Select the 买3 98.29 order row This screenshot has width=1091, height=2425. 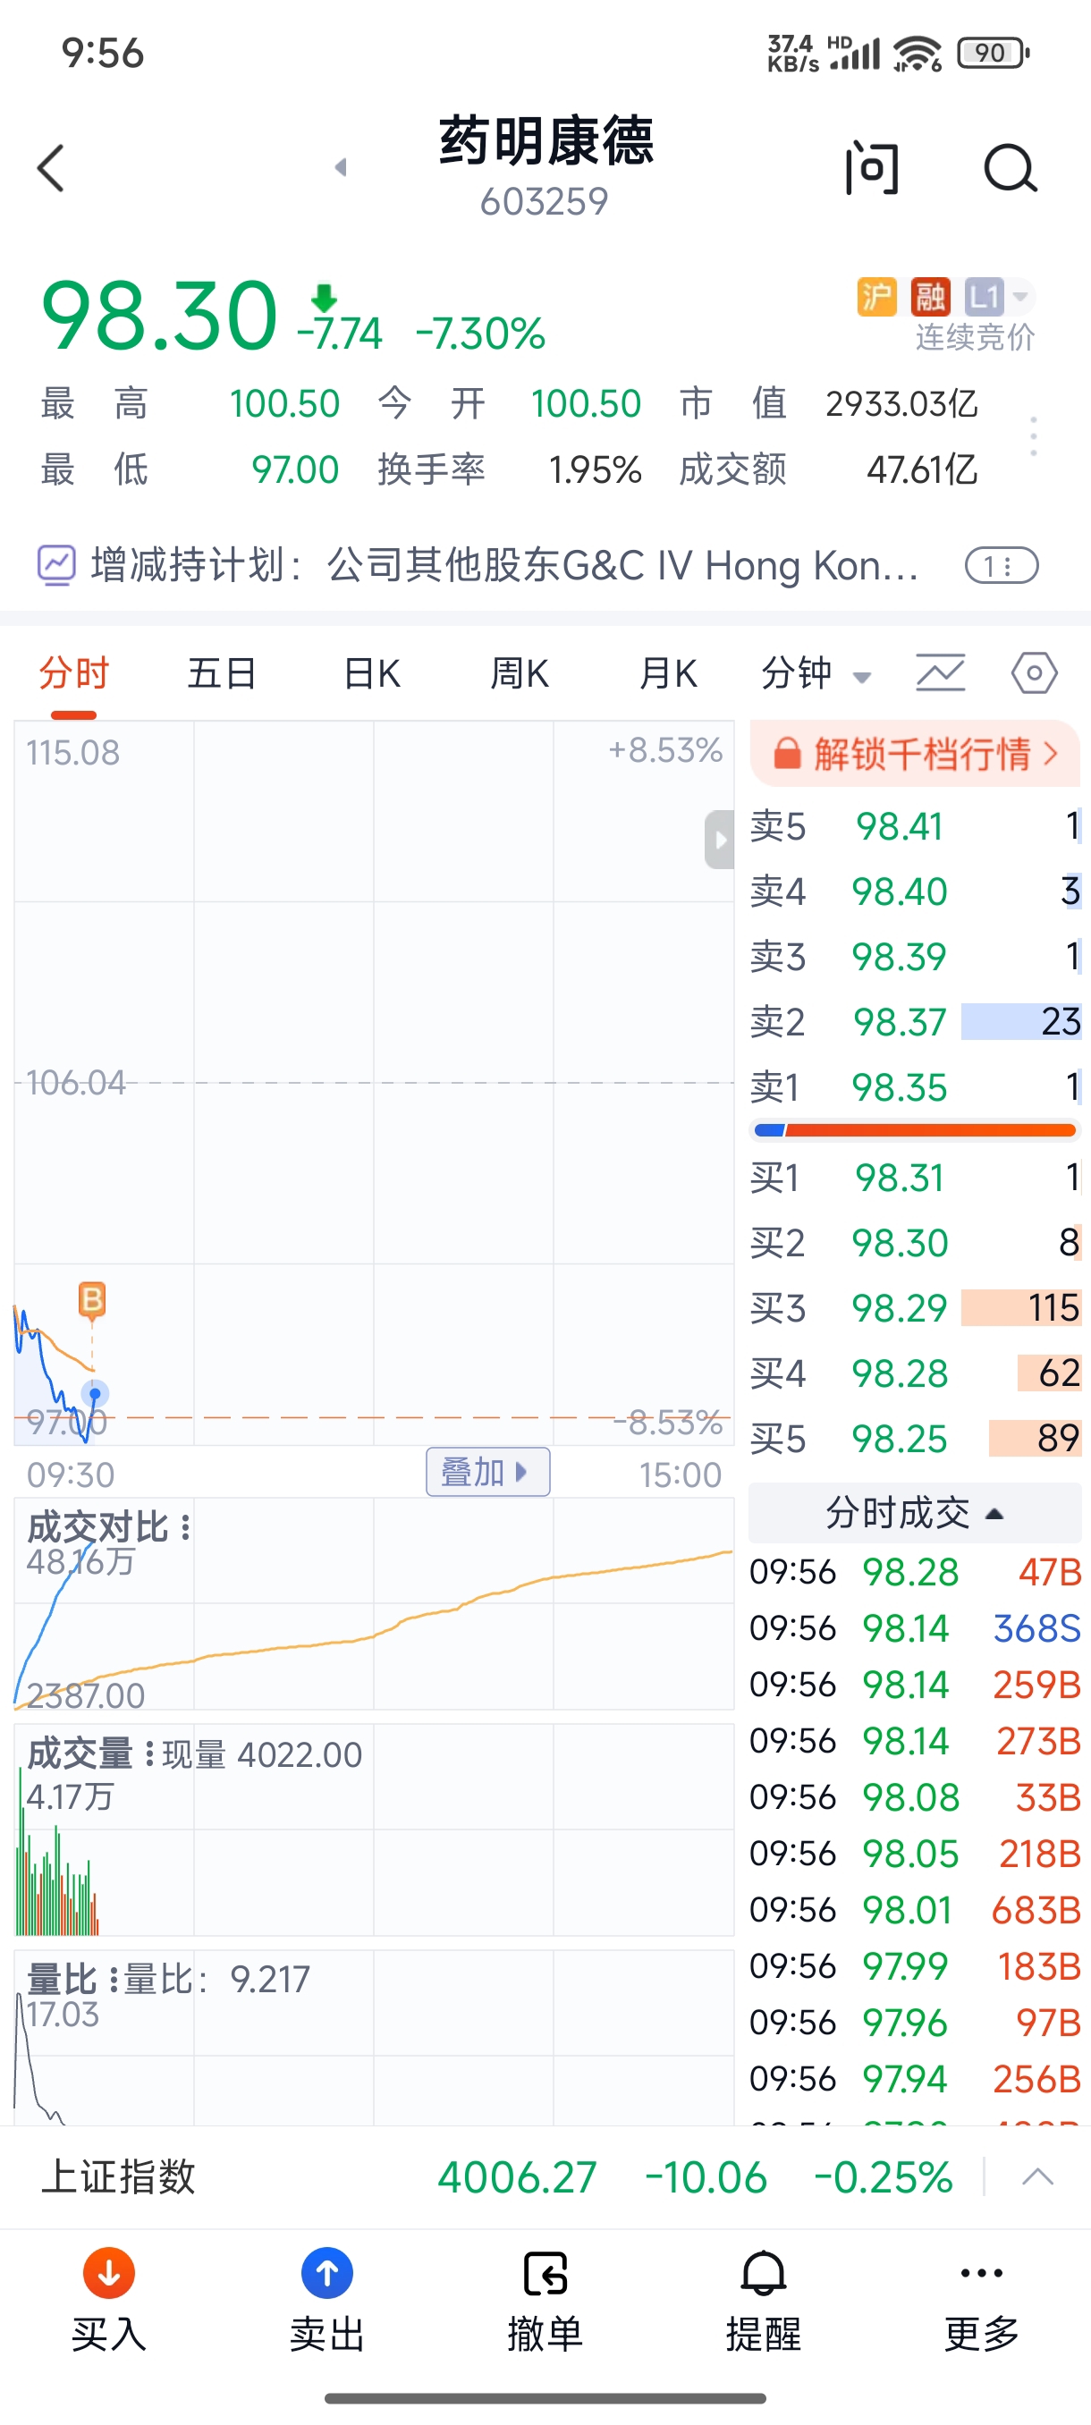click(x=915, y=1308)
